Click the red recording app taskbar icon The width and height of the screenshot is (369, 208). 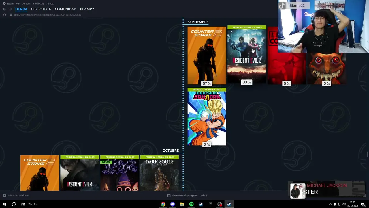point(220,204)
